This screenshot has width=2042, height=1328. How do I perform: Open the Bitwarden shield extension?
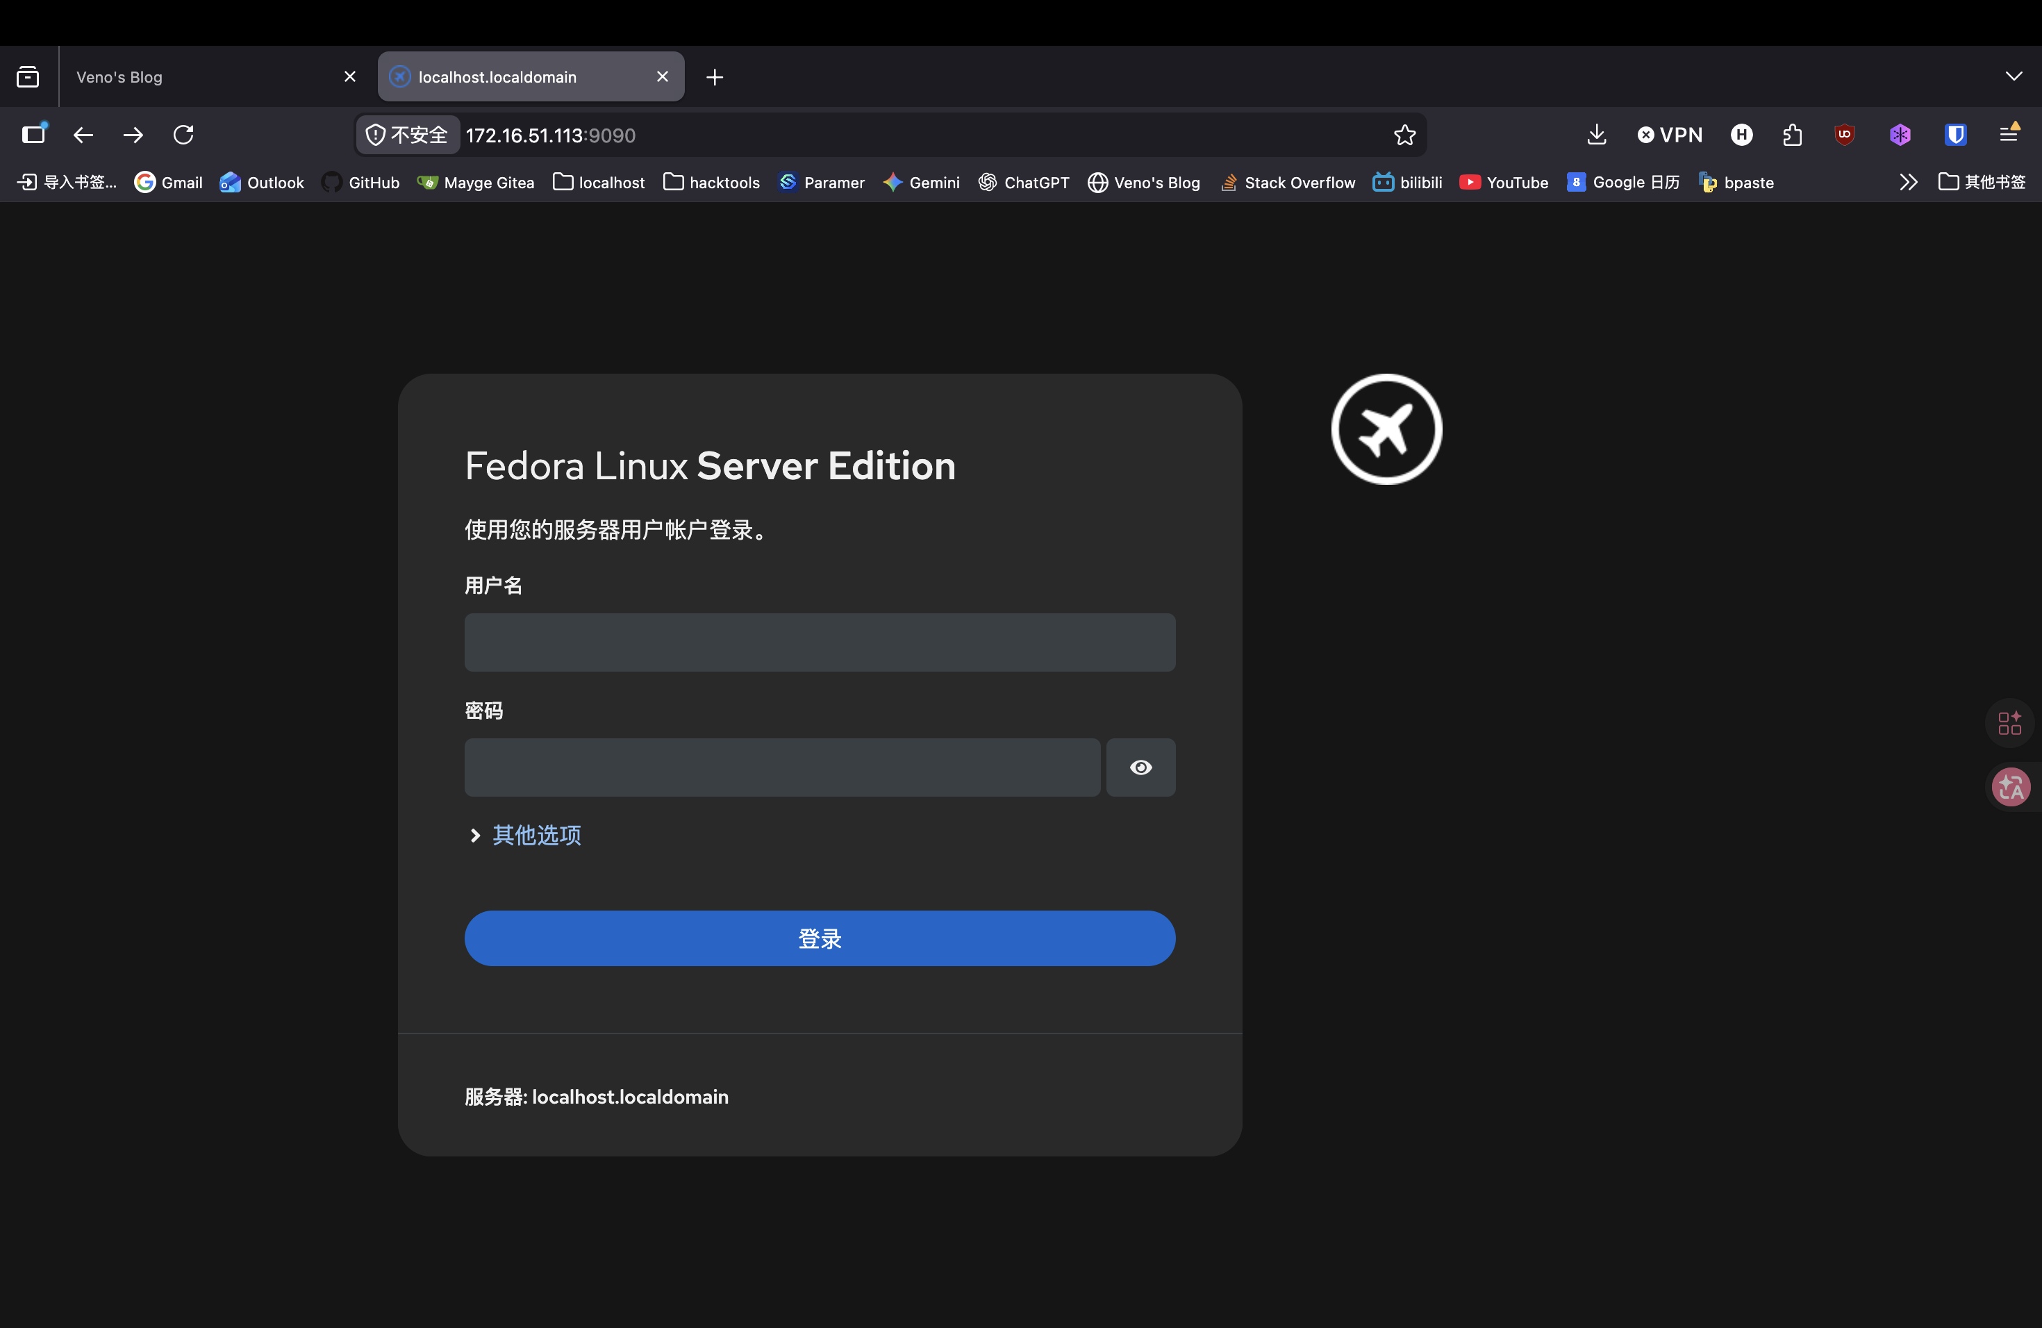1955,135
